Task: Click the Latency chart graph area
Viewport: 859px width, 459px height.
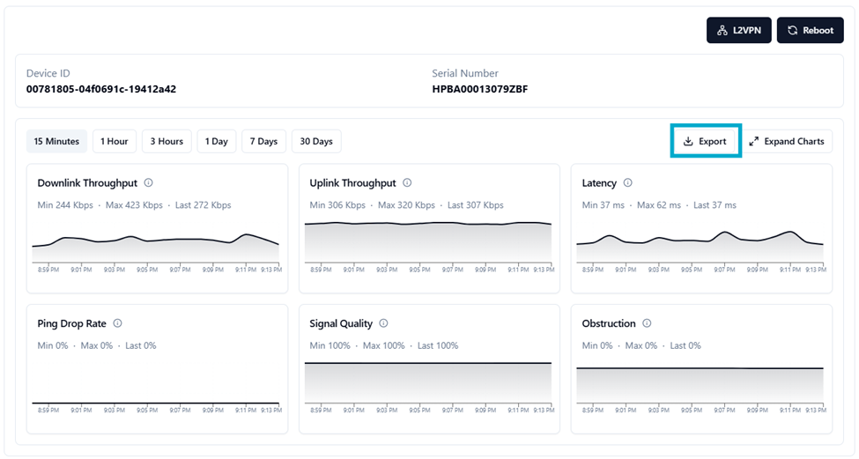Action: (x=700, y=247)
